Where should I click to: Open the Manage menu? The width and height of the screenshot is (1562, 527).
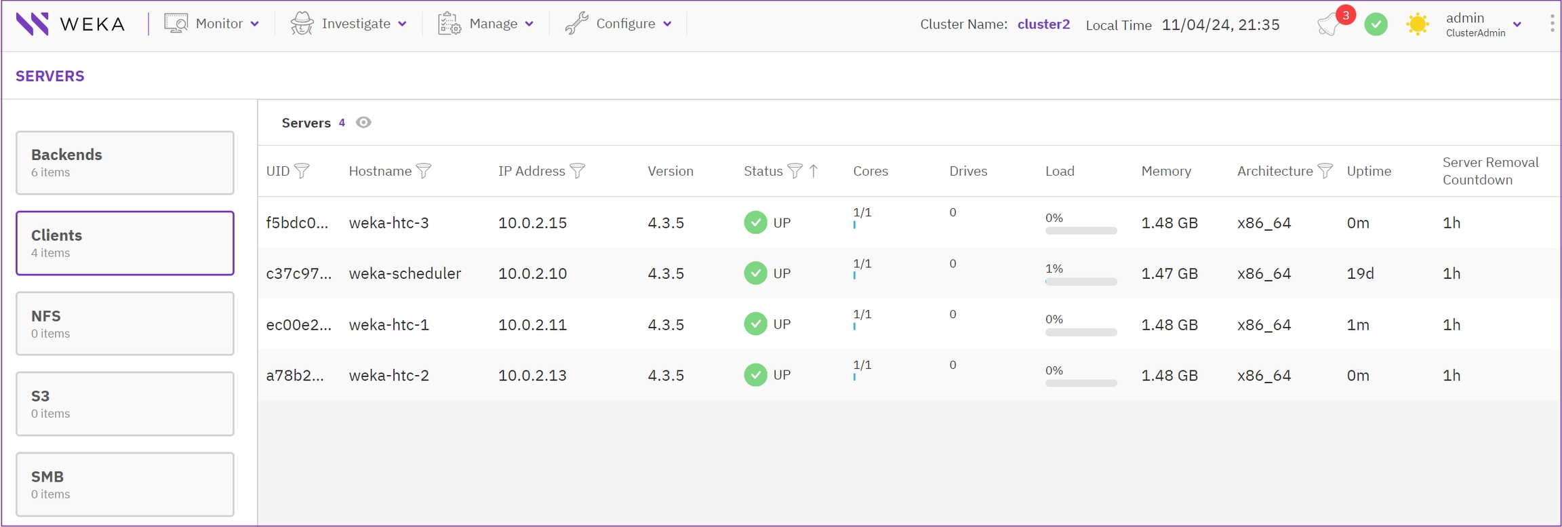tap(486, 24)
